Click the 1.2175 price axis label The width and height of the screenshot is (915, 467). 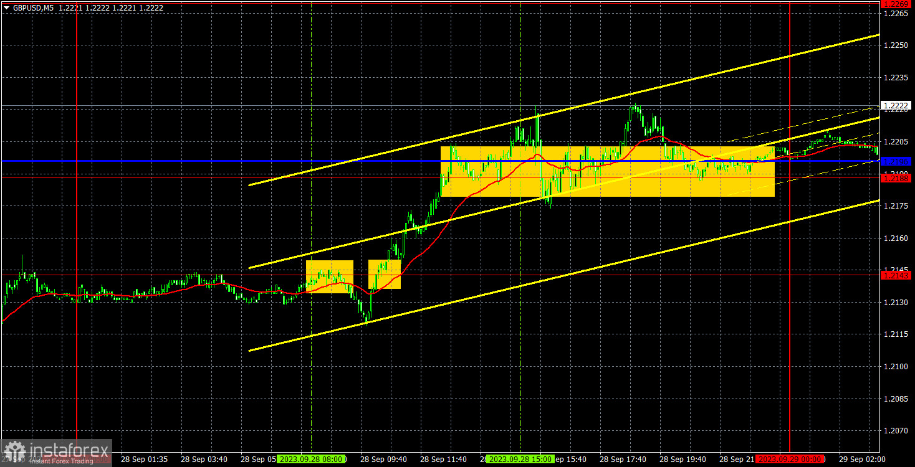[895, 206]
